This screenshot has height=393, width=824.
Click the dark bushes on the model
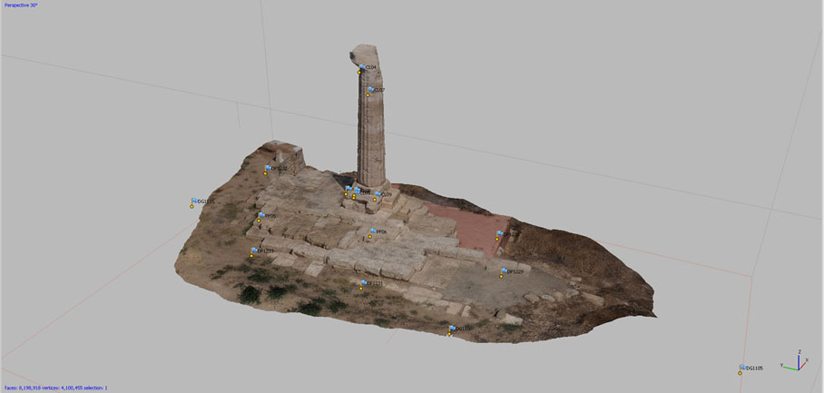250,294
